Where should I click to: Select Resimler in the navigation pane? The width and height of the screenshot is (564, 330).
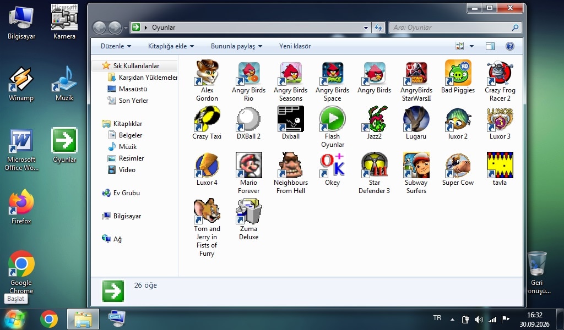coord(126,158)
